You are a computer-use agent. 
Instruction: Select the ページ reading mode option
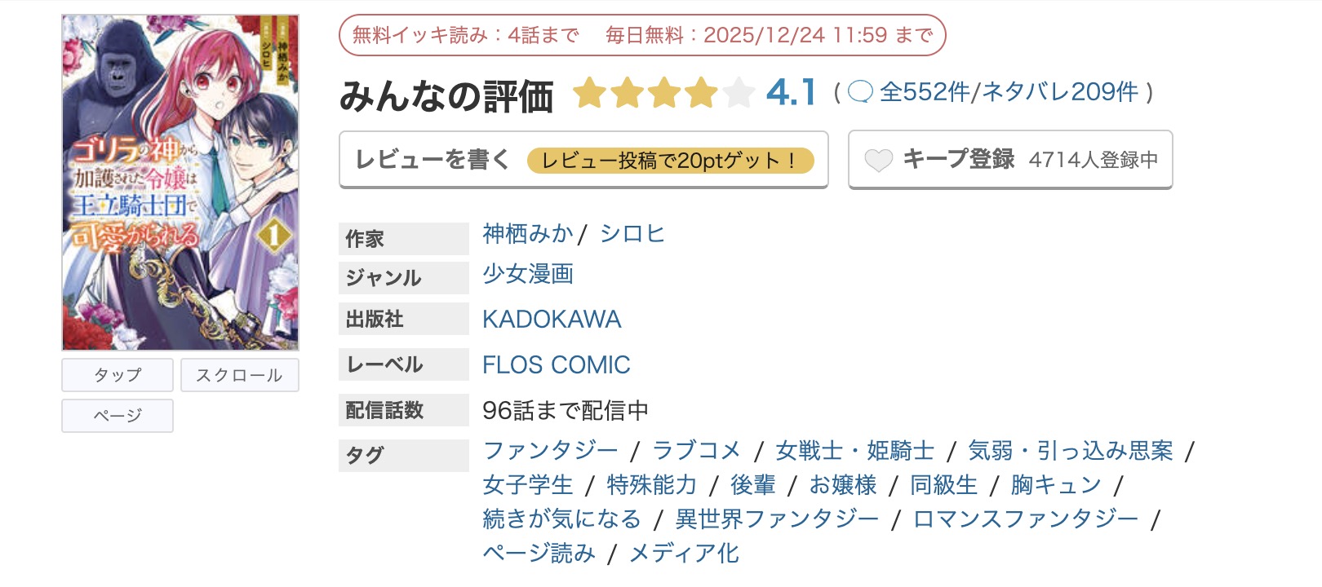tap(117, 416)
